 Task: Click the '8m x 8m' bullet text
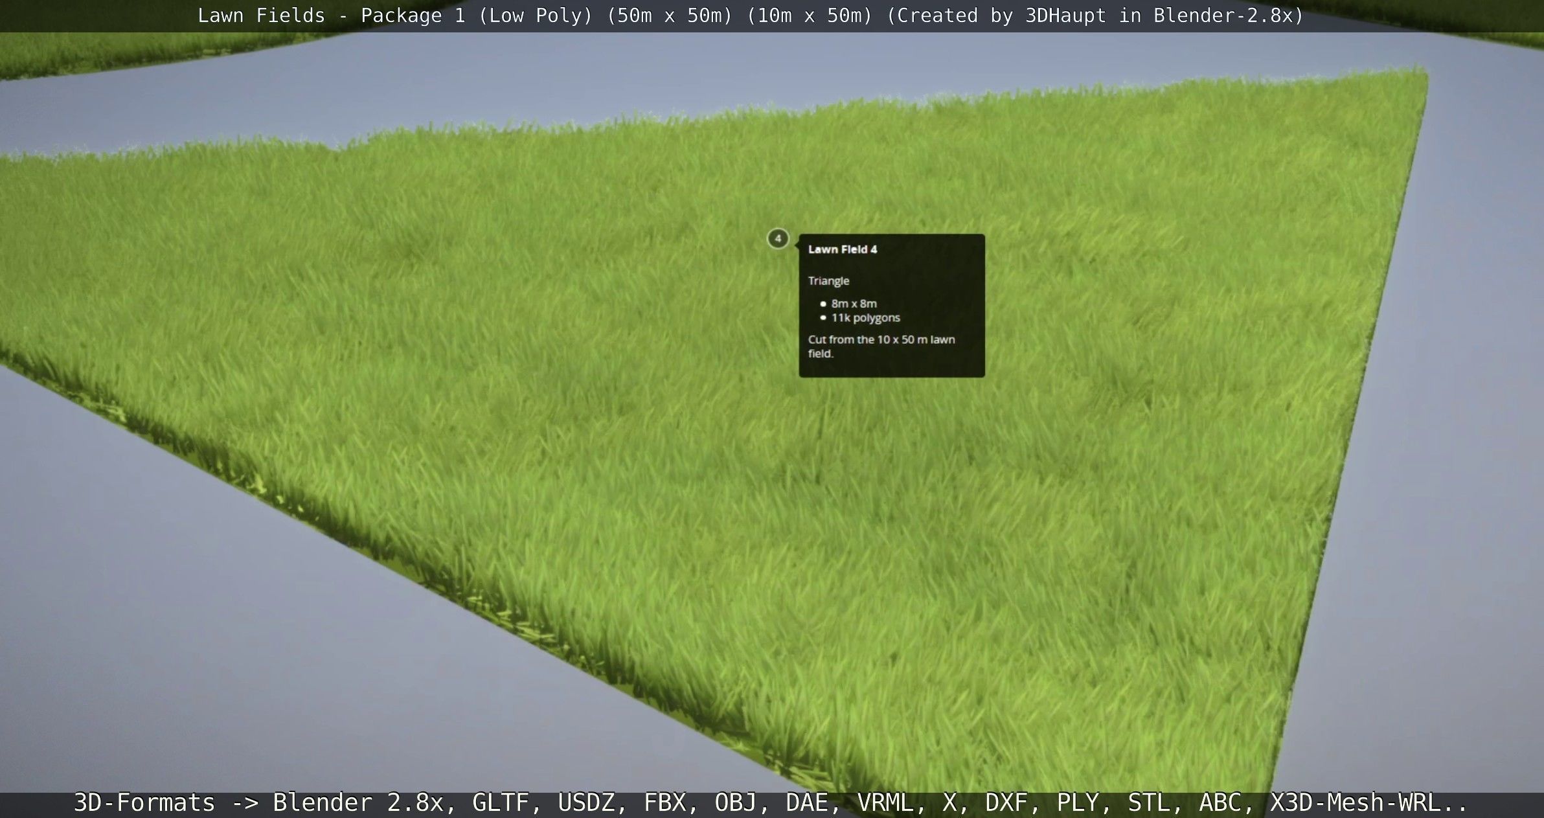point(854,303)
